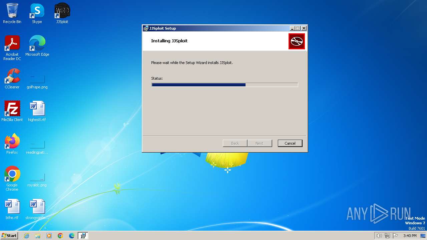Image resolution: width=427 pixels, height=240 pixels.
Task: Cancel the JJSploit installation
Action: [290, 143]
